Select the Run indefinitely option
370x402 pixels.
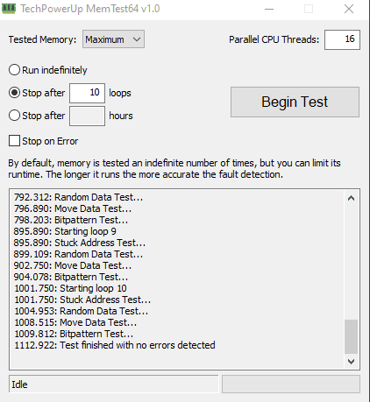14,70
